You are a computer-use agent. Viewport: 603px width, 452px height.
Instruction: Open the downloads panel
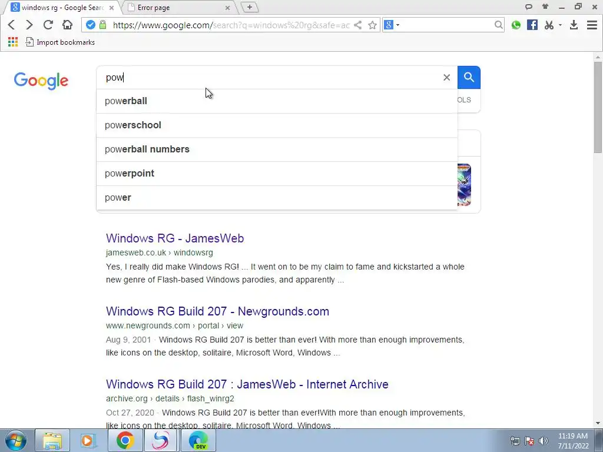pyautogui.click(x=574, y=25)
